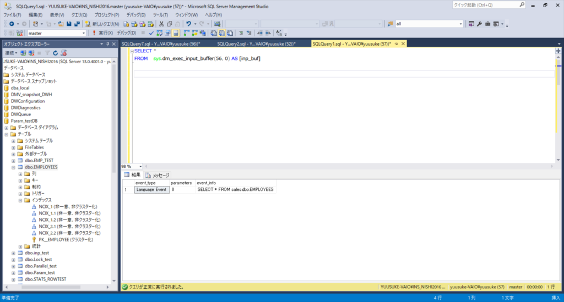Switch to the SQLQuery2.sql tab
The height and width of the screenshot is (302, 564).
click(x=256, y=44)
